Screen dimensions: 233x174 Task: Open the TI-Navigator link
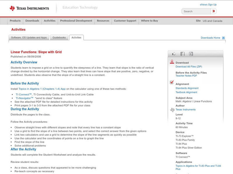[x=24, y=98]
